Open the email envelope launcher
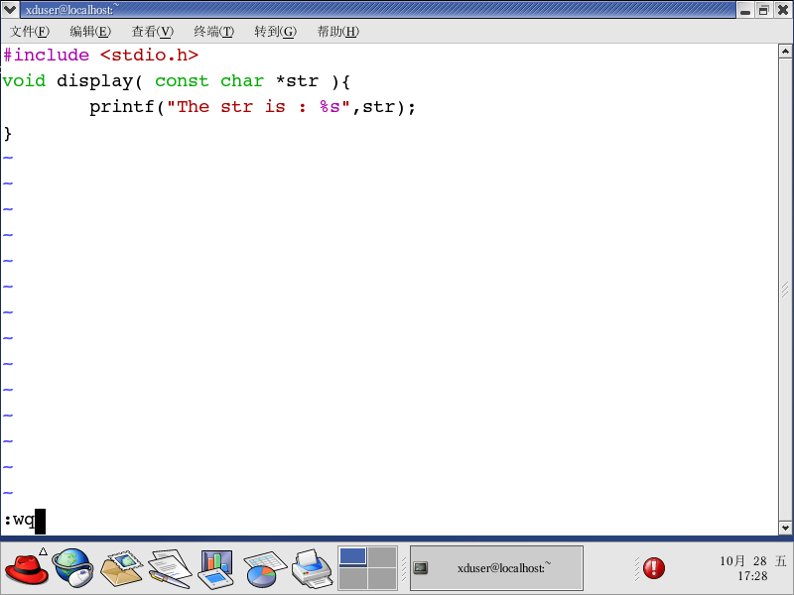The image size is (794, 595). 121,568
